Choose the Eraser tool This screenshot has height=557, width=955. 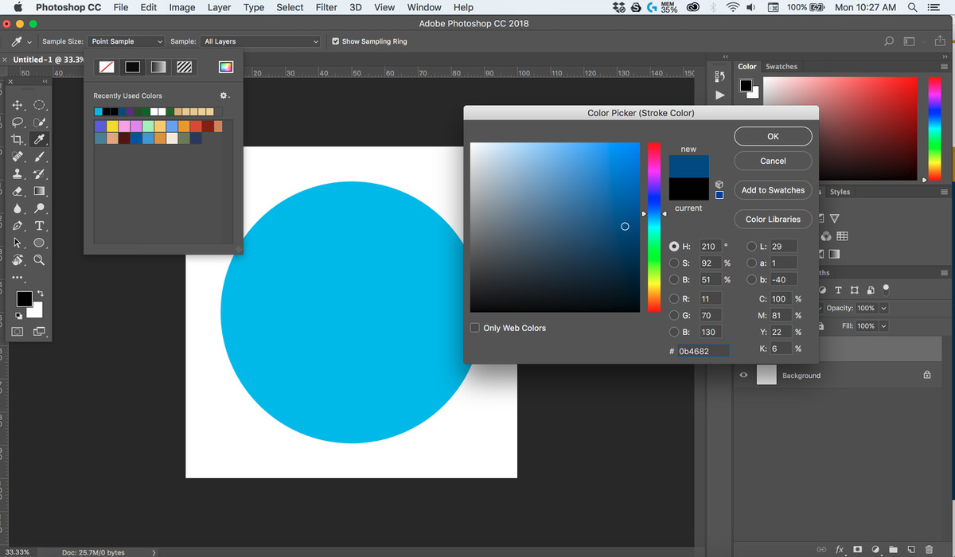(x=18, y=191)
